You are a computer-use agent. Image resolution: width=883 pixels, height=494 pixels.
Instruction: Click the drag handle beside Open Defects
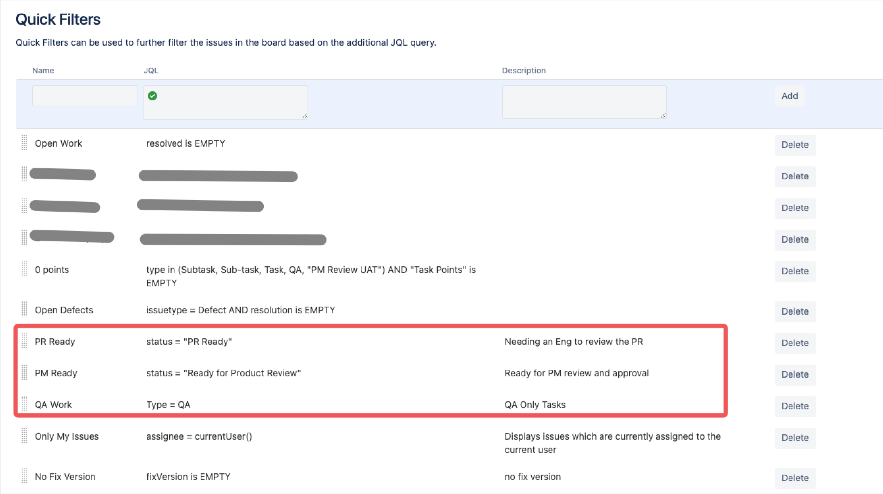pos(24,309)
